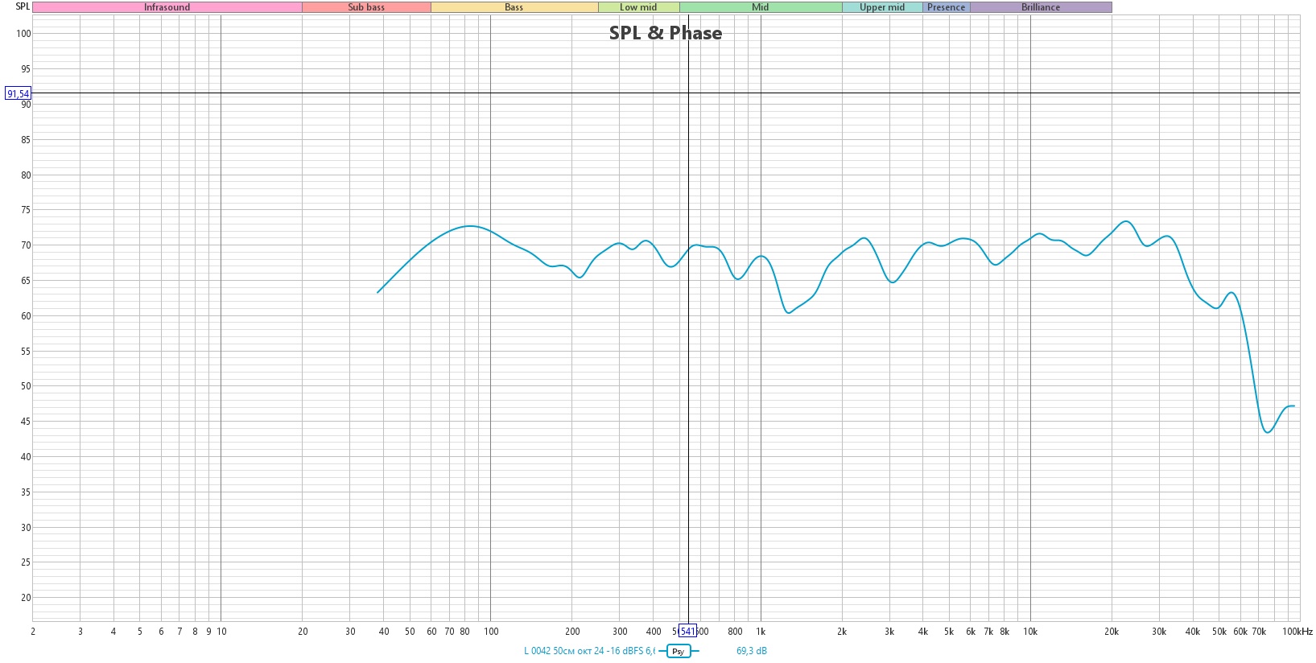The image size is (1316, 663).
Task: Click the SPL axis label above the vertical scale
Action: pos(23,6)
